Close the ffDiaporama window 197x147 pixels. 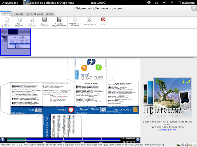(194, 8)
